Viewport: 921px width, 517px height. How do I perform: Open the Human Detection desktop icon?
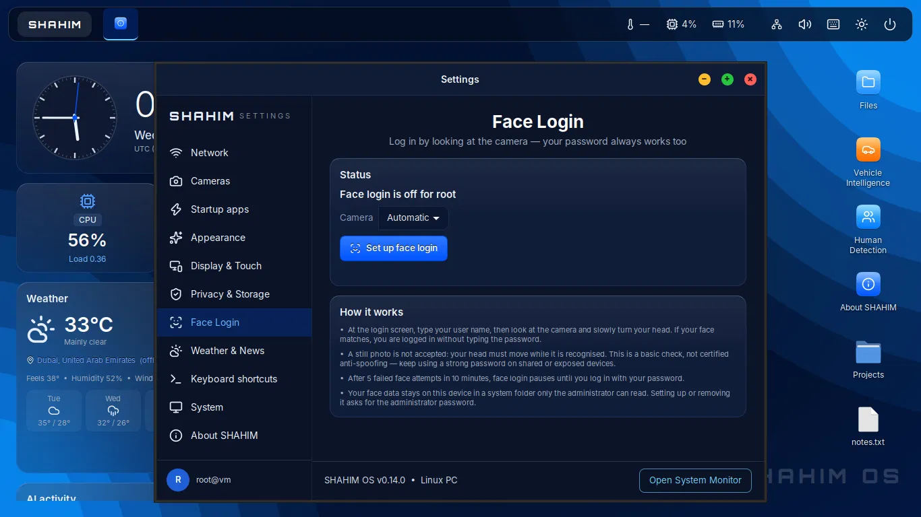(x=868, y=217)
